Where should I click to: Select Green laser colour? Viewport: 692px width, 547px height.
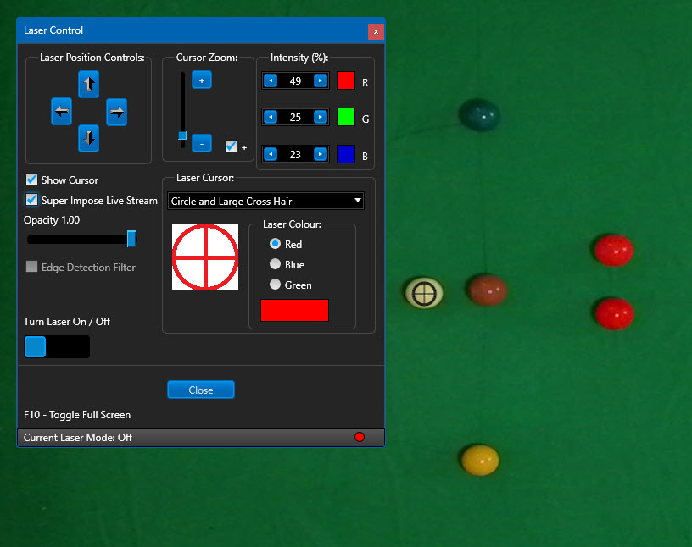tap(275, 285)
